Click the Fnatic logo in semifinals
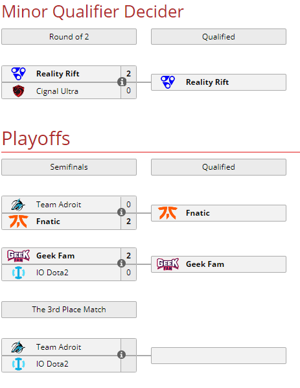This screenshot has height=388, width=300. point(18,222)
